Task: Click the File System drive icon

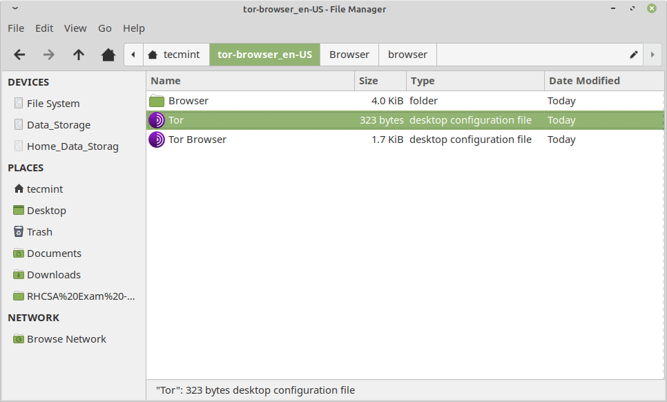Action: click(x=18, y=103)
